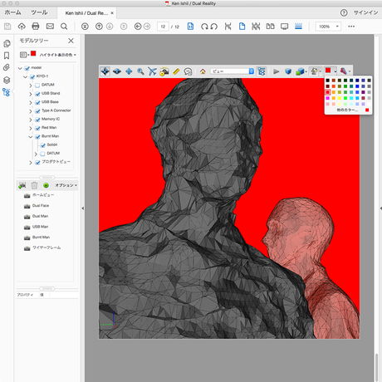
Task: Return to default home view
Action: click(x=203, y=71)
